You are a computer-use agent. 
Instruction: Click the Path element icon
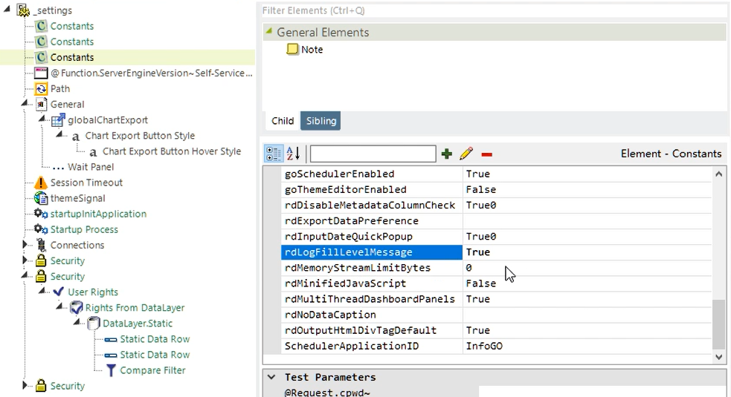pos(41,88)
